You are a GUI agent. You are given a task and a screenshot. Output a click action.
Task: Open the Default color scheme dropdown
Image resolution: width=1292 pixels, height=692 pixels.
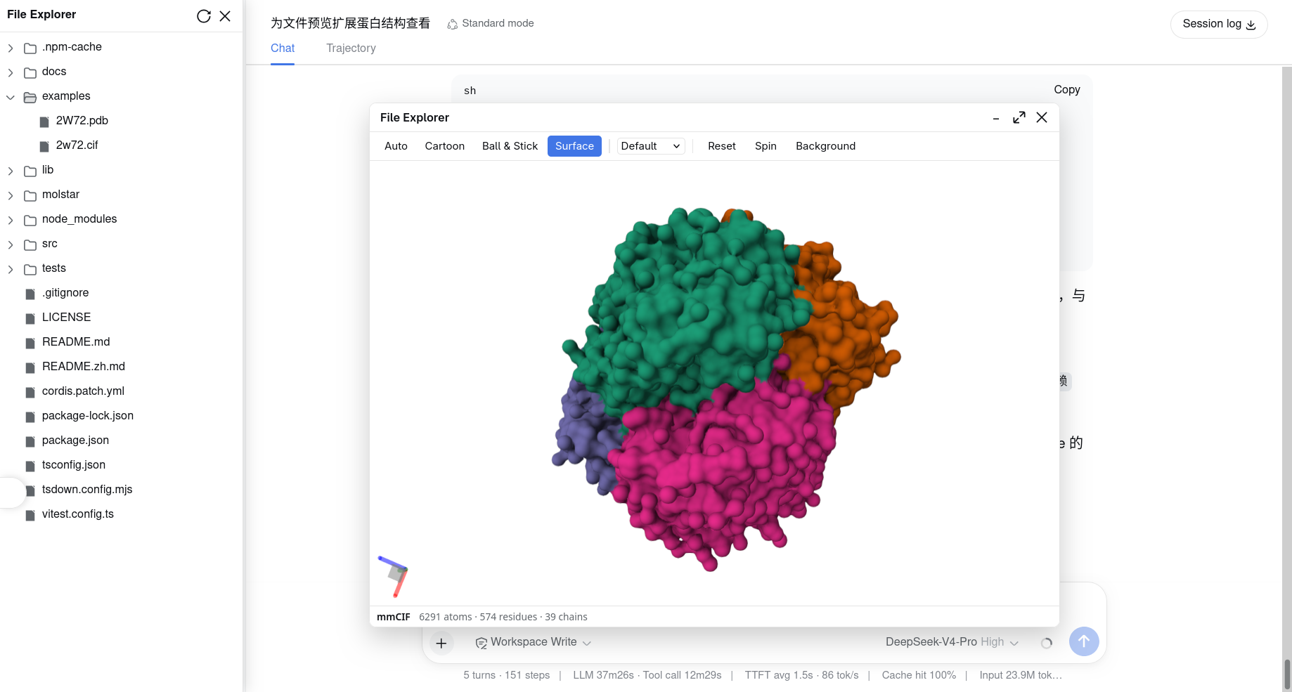point(651,146)
